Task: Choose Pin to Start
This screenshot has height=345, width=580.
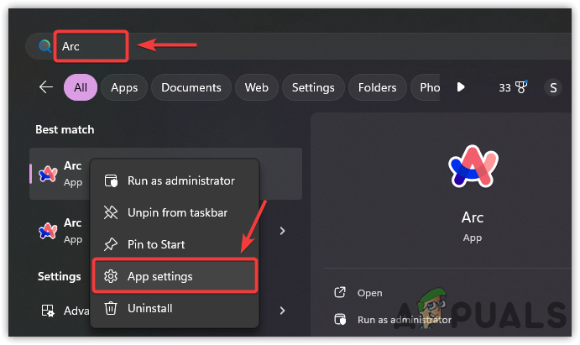Action: 175,244
